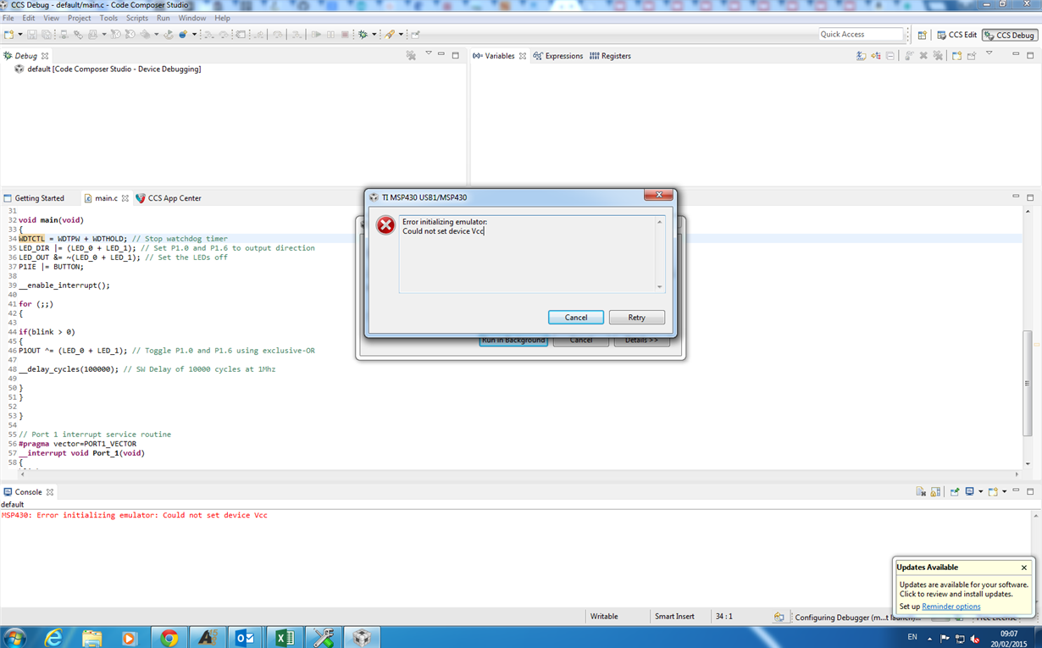Click the Resume playback icon in toolbar

[x=316, y=35]
